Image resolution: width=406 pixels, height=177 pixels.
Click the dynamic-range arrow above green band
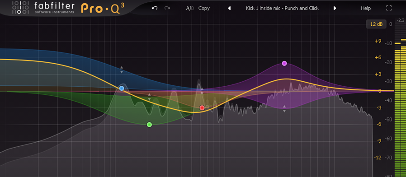(x=149, y=95)
